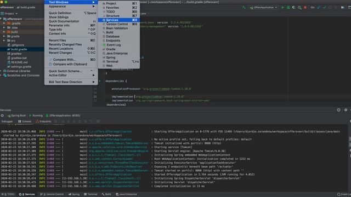Viewport: 351px width, 197px height.
Task: Select Favorites in Tool Windows submenu
Action: point(119,7)
